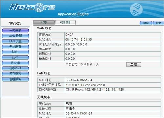
Task: Click LAN MAC value in LAN 状态 table
Action: tap(79, 80)
